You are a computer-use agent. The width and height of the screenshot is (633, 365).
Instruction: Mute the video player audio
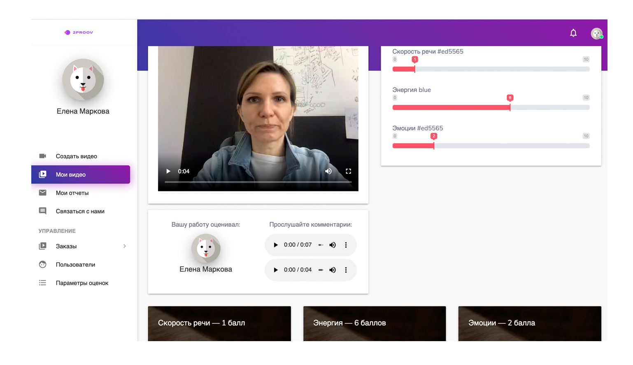tap(328, 171)
